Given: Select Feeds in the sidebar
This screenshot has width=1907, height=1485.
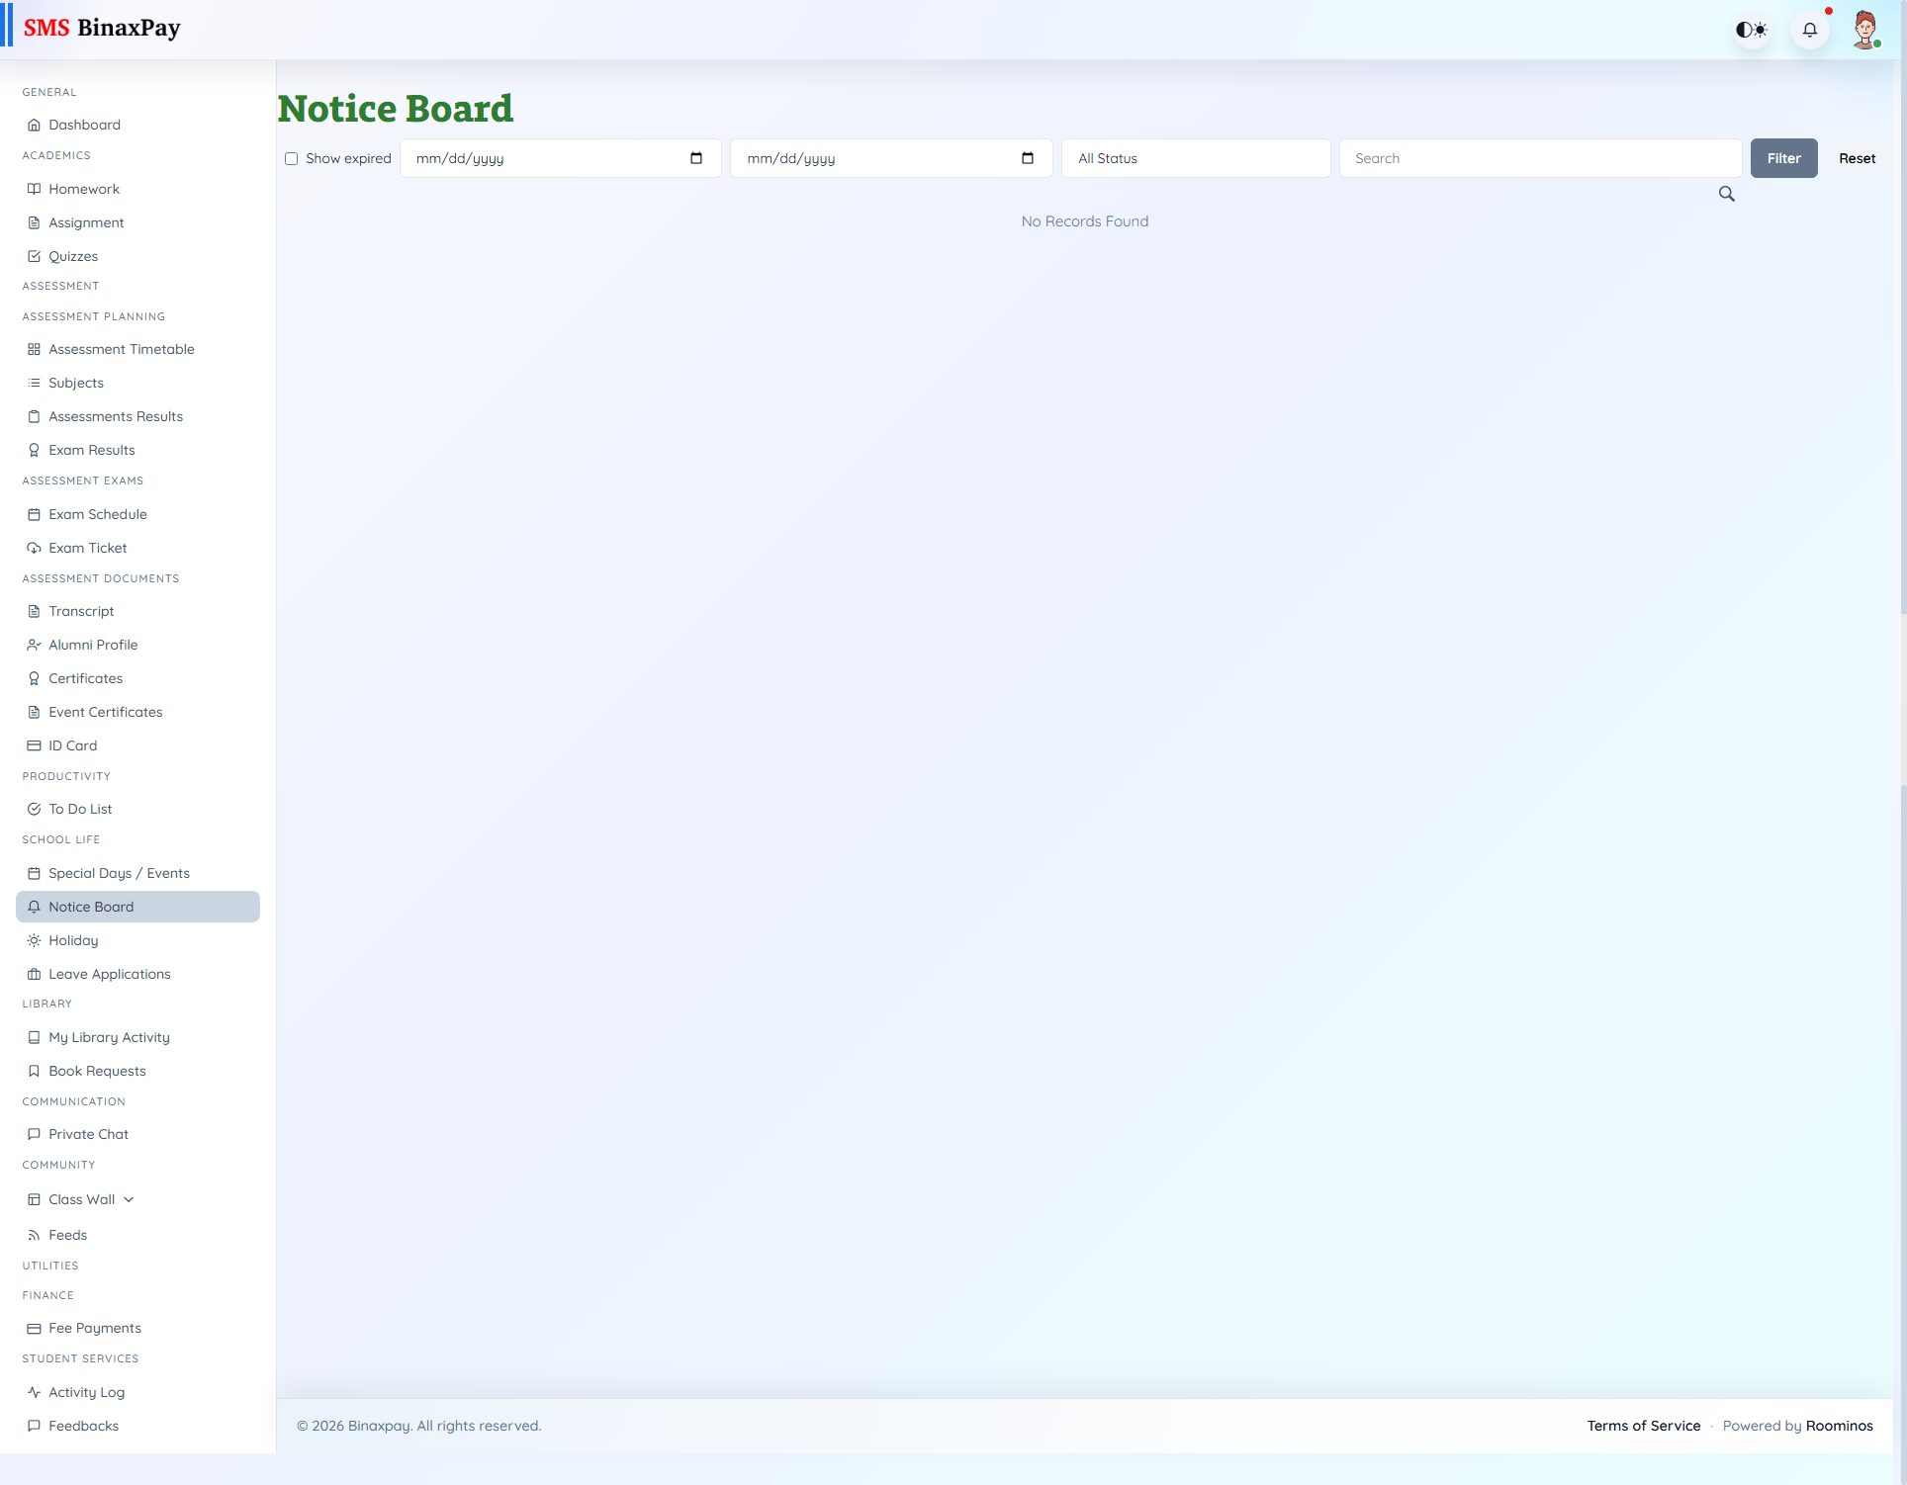Looking at the screenshot, I should 67,1234.
